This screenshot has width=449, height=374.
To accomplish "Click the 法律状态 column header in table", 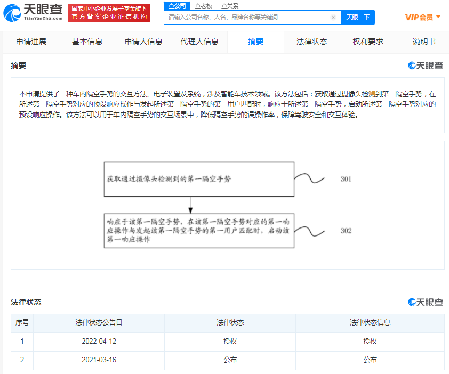I will [230, 323].
